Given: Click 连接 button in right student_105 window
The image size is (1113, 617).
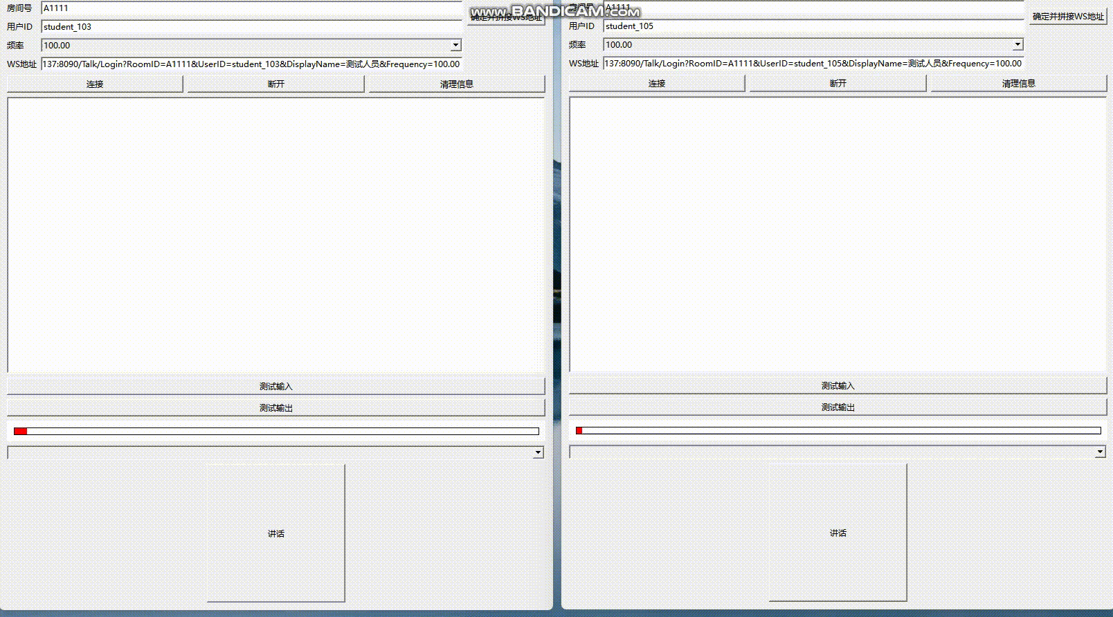Looking at the screenshot, I should click(x=657, y=83).
